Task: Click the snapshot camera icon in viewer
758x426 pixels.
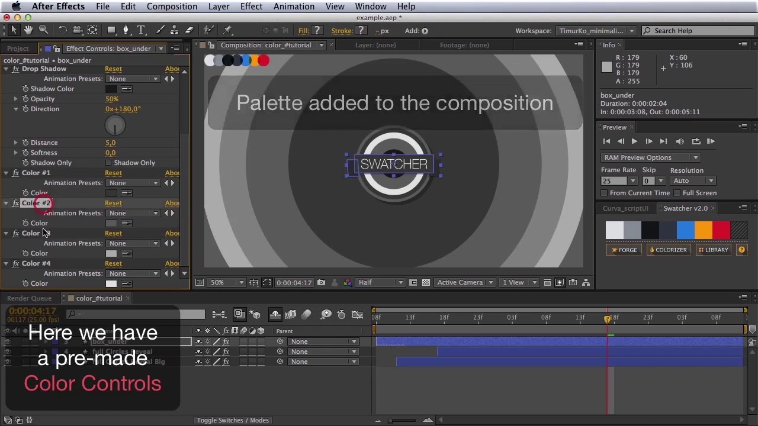Action: click(321, 283)
